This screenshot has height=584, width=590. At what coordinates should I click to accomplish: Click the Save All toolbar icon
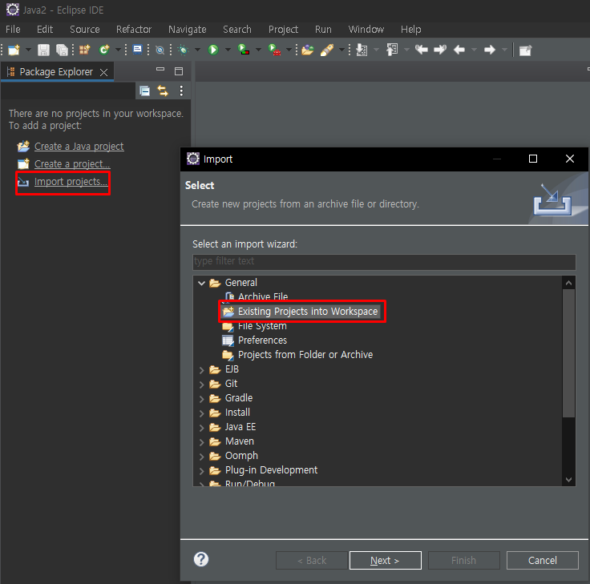(62, 50)
